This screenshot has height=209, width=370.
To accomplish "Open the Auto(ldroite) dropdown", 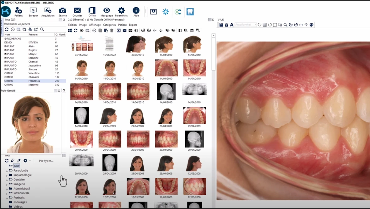I will [246, 25].
